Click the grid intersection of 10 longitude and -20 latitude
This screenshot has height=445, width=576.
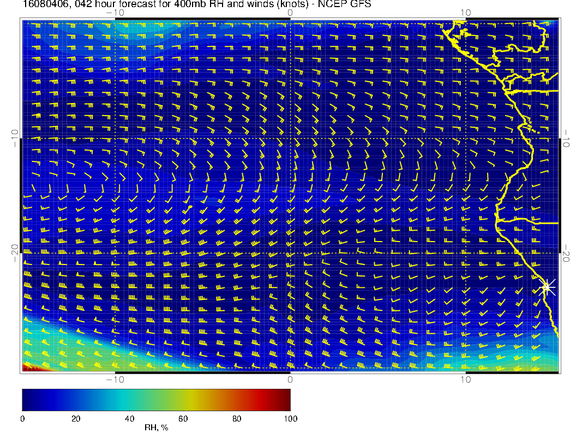coord(465,253)
